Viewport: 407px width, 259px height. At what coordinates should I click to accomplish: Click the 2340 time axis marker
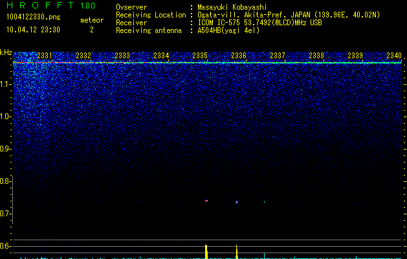pyautogui.click(x=394, y=55)
